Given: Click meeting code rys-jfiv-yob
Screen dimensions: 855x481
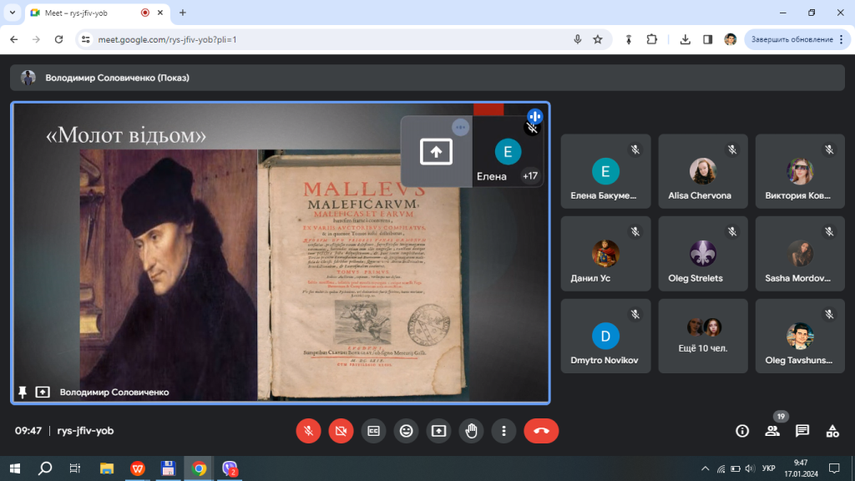Looking at the screenshot, I should pos(85,431).
